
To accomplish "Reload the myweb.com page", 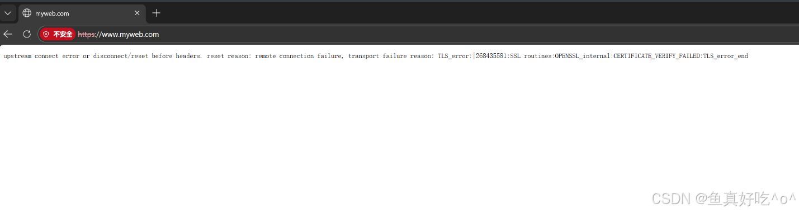I will (26, 34).
